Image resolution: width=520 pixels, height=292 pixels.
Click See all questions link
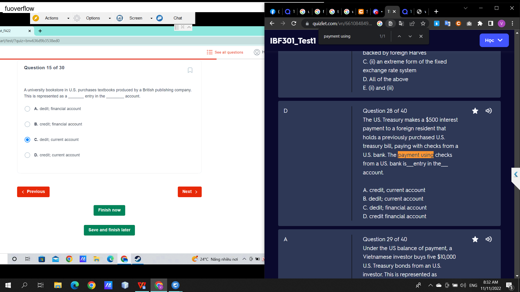point(225,52)
